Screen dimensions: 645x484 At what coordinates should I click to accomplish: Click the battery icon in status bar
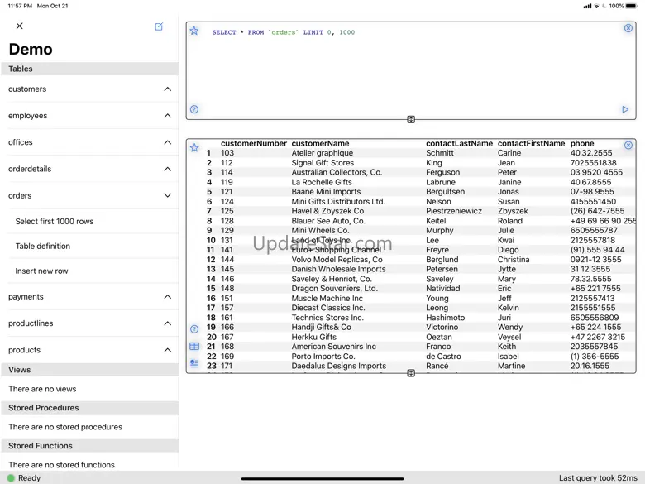click(x=632, y=6)
